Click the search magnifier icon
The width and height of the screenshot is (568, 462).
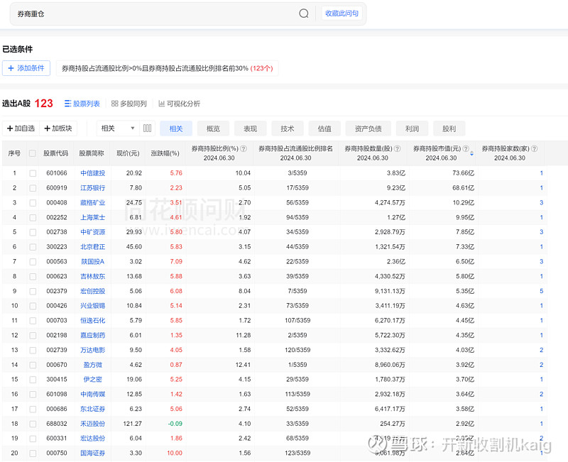click(304, 13)
